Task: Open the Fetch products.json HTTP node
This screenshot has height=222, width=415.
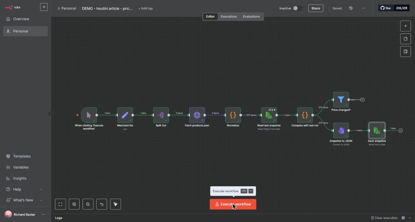Action: 197,115
